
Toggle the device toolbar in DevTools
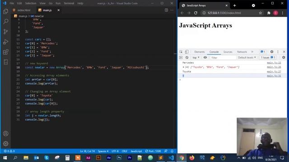click(x=186, y=52)
